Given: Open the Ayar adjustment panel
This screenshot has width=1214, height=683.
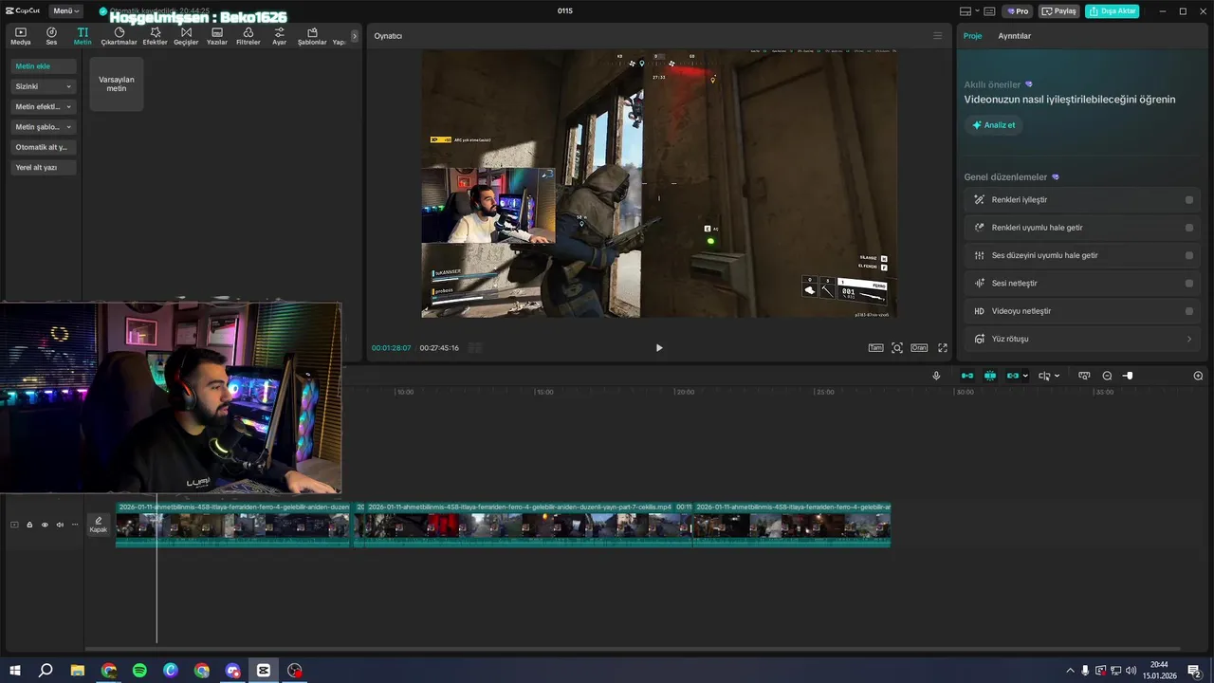Looking at the screenshot, I should click(279, 36).
